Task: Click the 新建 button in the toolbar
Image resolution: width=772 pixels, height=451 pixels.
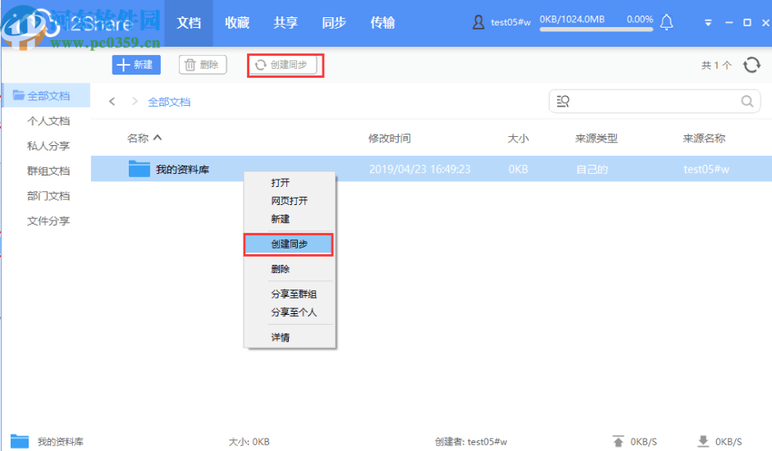Action: point(136,65)
